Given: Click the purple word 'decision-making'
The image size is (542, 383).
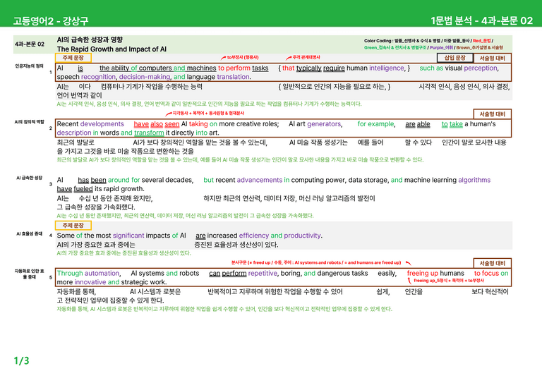Looking at the screenshot, I should [145, 77].
